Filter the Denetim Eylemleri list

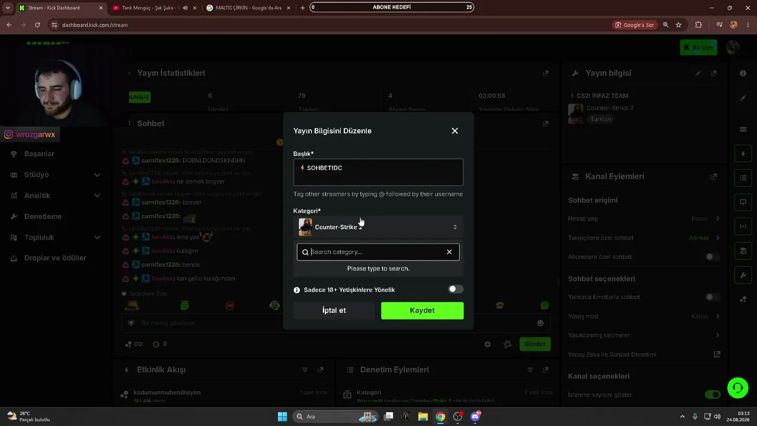[530, 370]
